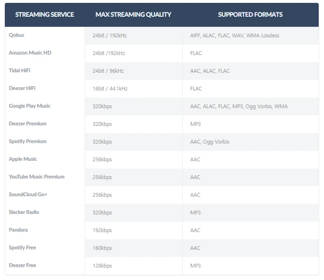This screenshot has height=280, width=324.
Task: Click the SUPPORTED FORMATS column header
Action: [250, 14]
